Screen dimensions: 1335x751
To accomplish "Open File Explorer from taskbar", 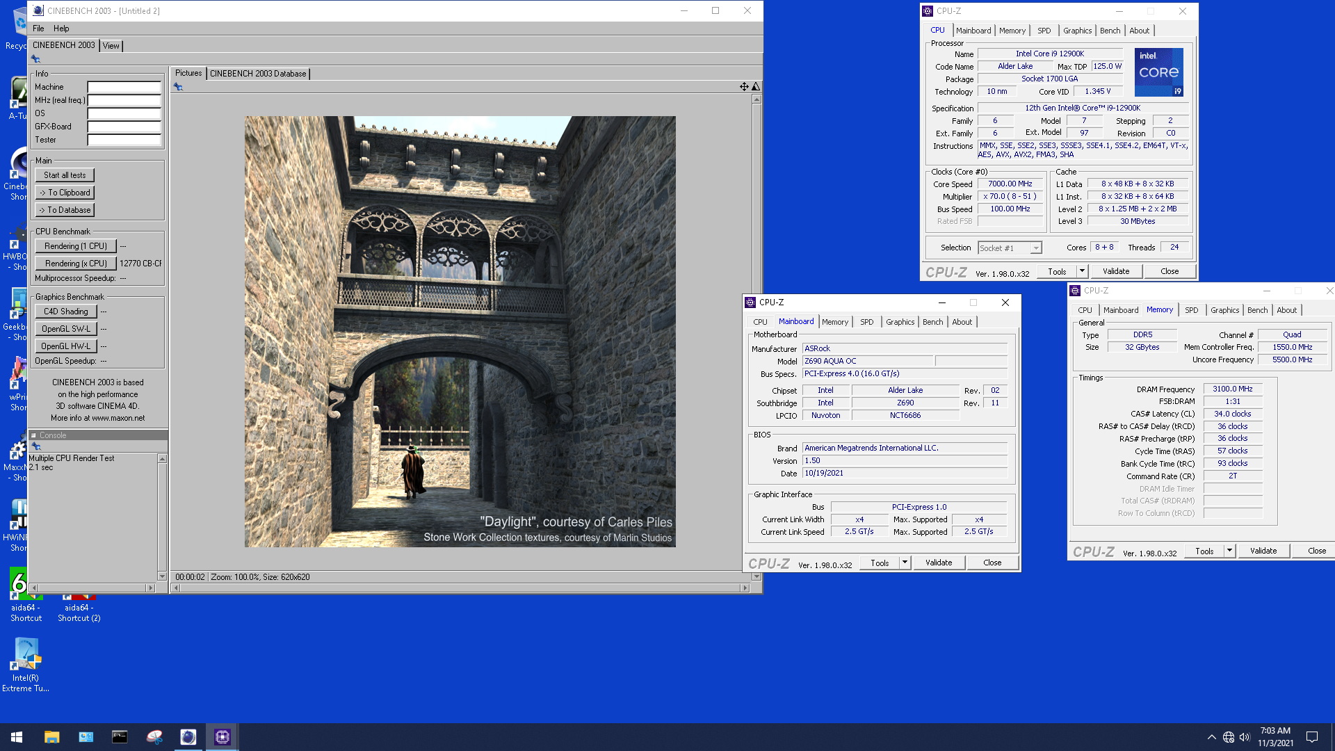I will 51,737.
